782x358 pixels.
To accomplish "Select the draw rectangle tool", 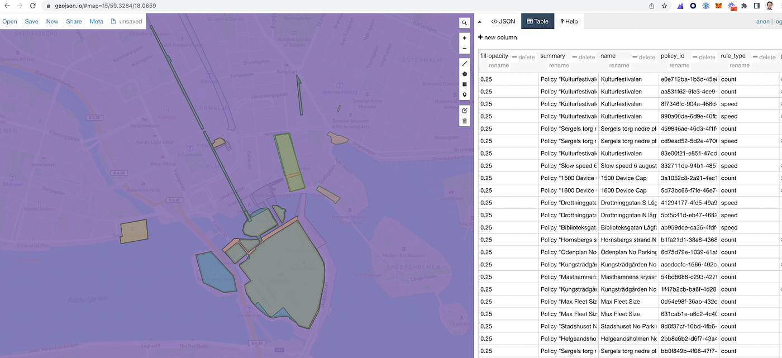I will pyautogui.click(x=464, y=84).
